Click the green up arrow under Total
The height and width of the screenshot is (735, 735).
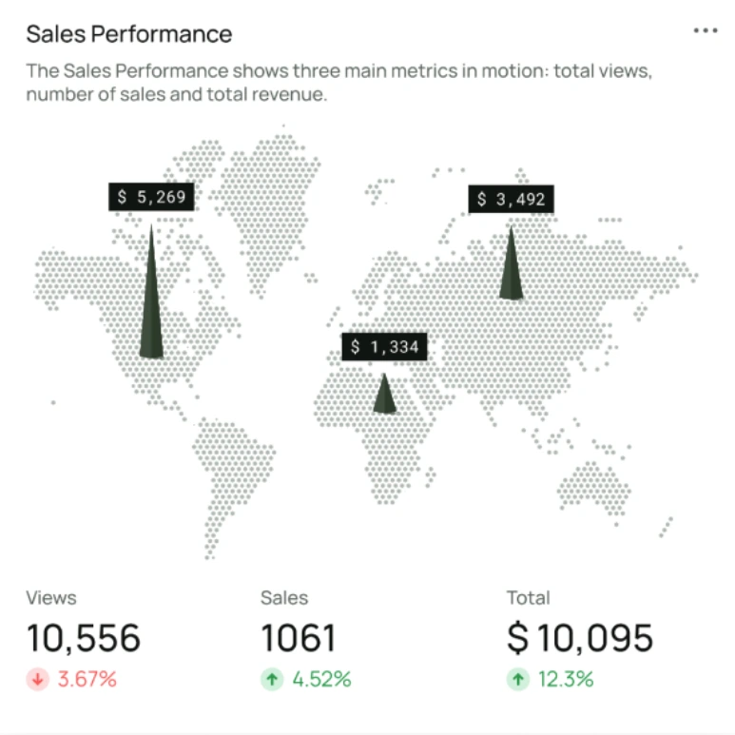point(518,679)
